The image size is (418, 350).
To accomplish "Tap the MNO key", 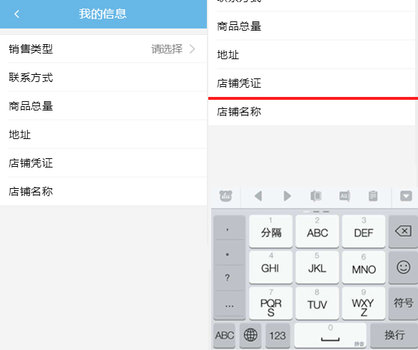I will (x=364, y=267).
